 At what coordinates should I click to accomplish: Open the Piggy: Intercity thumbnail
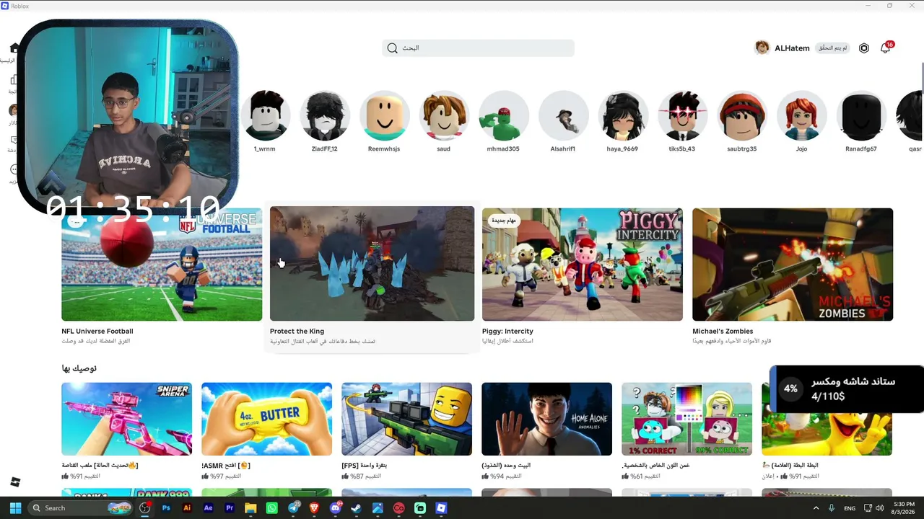coord(583,265)
